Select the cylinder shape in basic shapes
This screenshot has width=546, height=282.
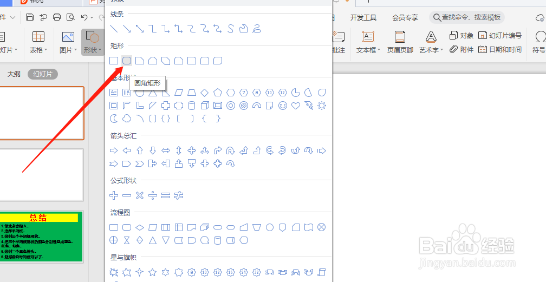(x=192, y=106)
